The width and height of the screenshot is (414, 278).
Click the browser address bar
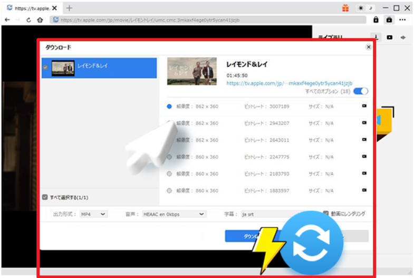click(x=208, y=20)
